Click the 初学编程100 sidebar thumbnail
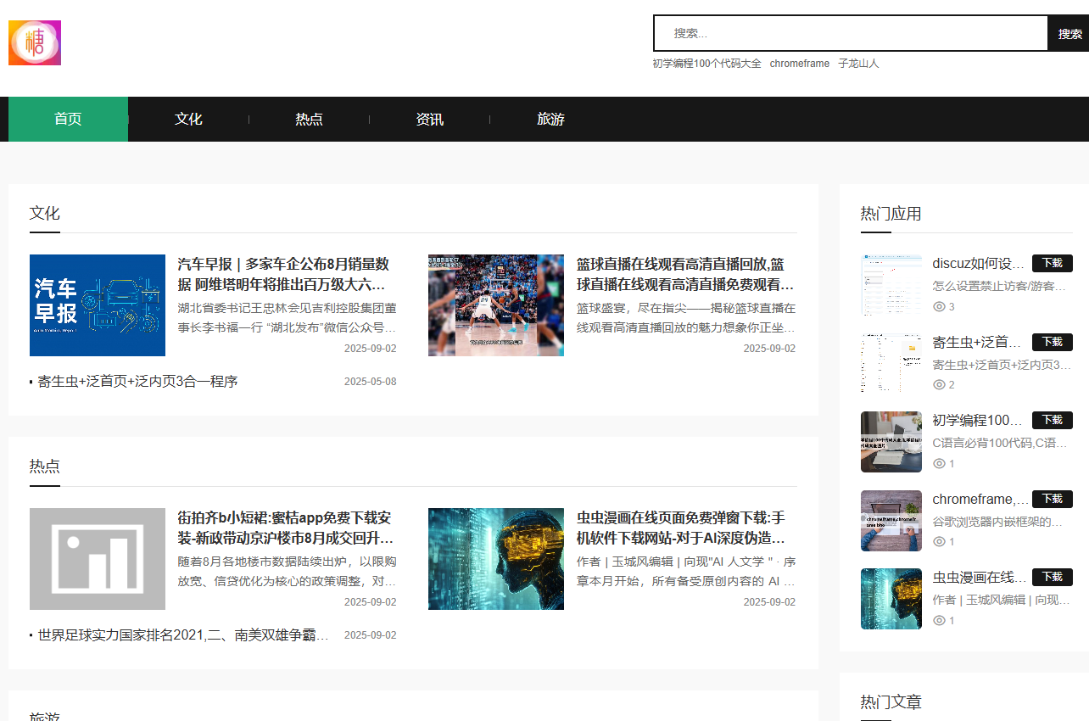 tap(891, 442)
